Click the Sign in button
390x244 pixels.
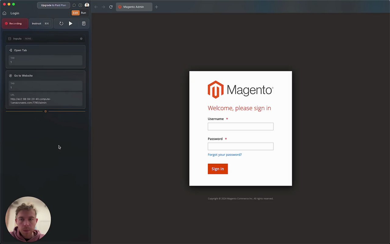click(x=218, y=169)
